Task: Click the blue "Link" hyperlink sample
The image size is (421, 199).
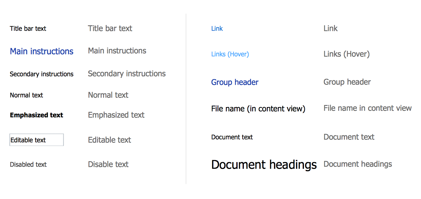Action: point(217,29)
